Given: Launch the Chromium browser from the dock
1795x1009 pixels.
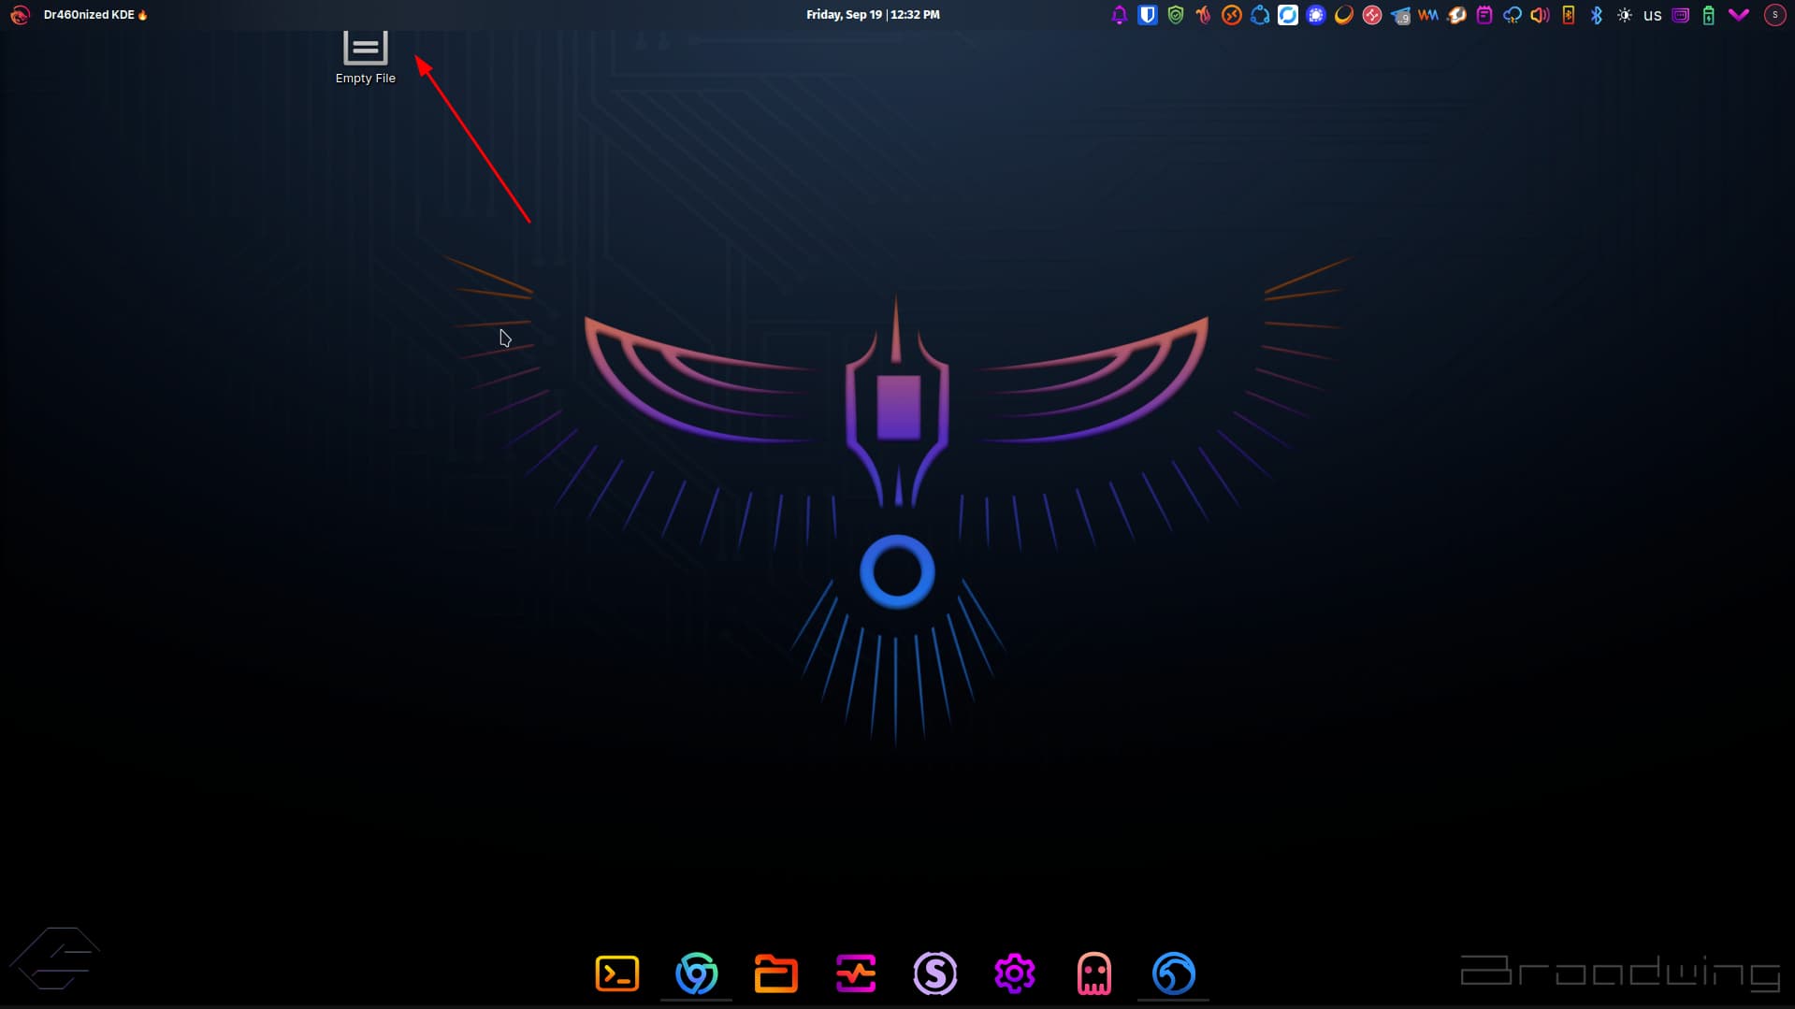Looking at the screenshot, I should [x=696, y=973].
